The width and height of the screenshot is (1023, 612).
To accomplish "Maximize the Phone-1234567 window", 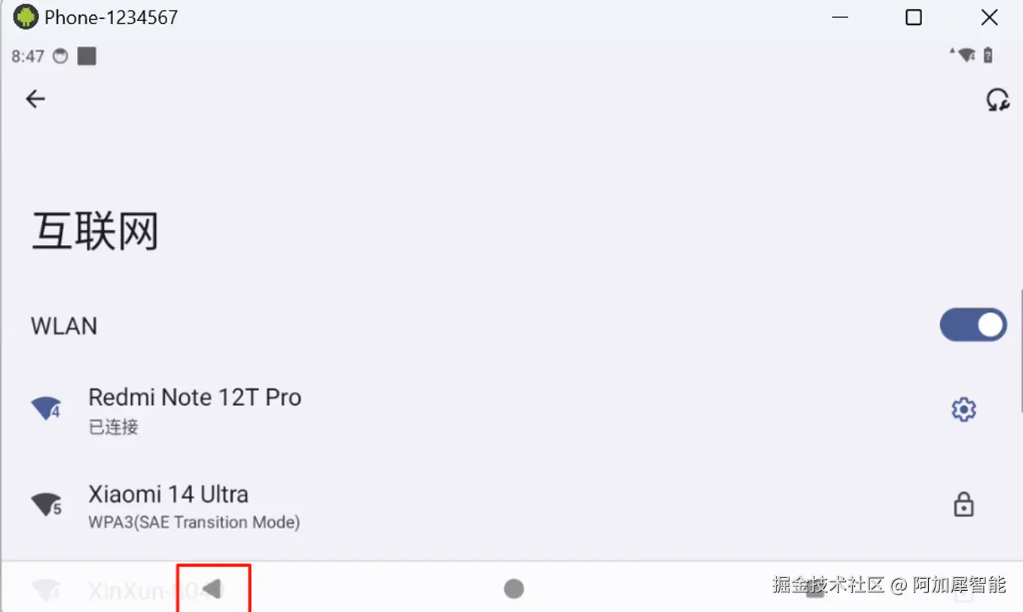I will [914, 17].
